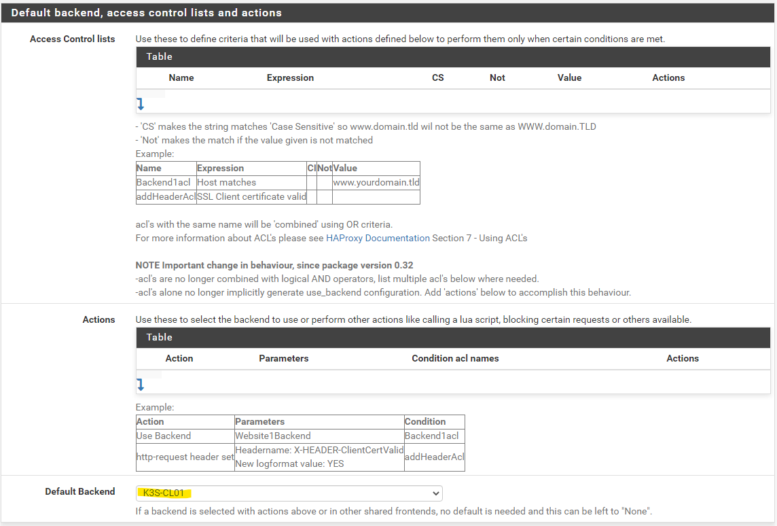Click the blue insert-row arrow in the Actions section
The height and width of the screenshot is (526, 777).
(141, 385)
